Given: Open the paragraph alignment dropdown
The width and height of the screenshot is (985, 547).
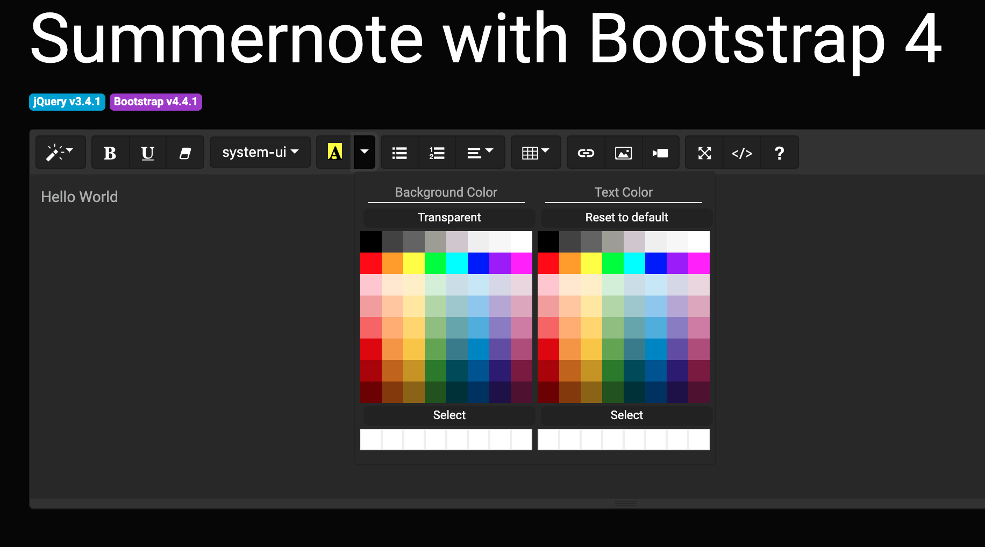Looking at the screenshot, I should click(480, 153).
